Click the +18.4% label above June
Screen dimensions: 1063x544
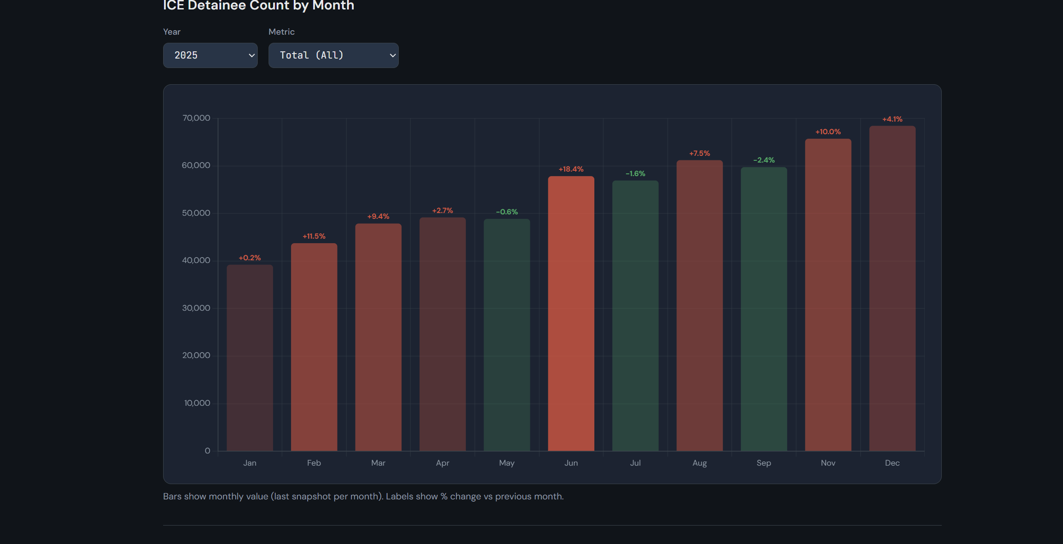(571, 169)
